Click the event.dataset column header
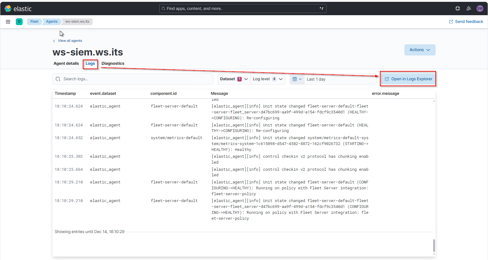 (x=103, y=94)
